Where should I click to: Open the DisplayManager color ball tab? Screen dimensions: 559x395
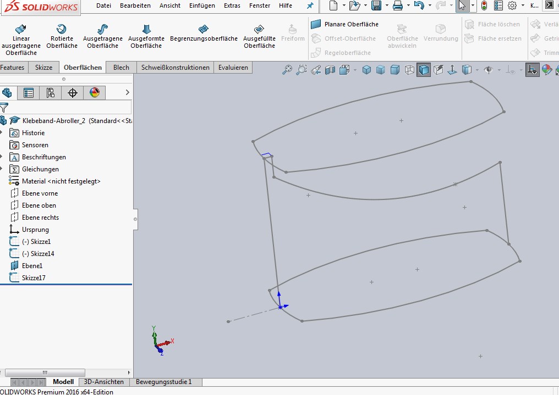coord(95,93)
